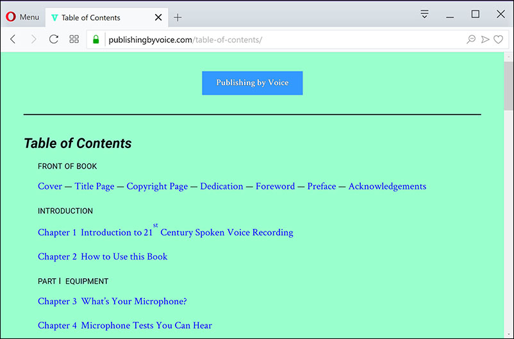Click the send-to-flow arrow icon
This screenshot has width=514, height=339.
click(485, 40)
